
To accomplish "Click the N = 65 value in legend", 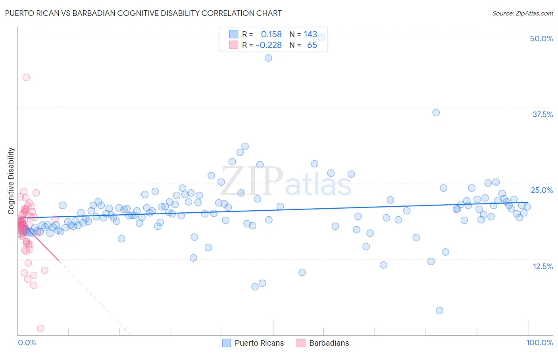I will [x=303, y=45].
